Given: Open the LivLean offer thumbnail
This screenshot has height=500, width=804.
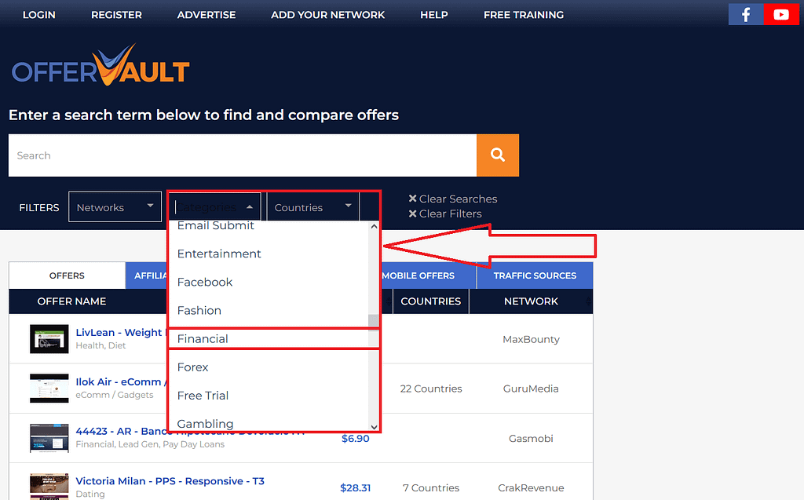Looking at the screenshot, I should (49, 338).
